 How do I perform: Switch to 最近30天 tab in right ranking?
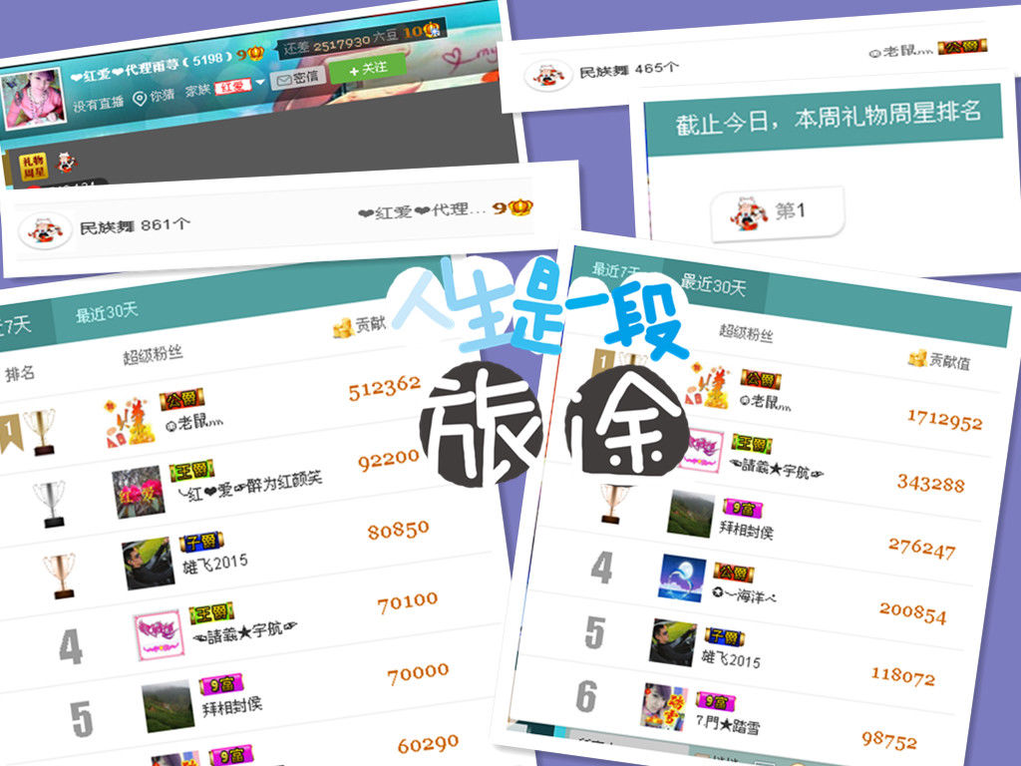click(713, 285)
